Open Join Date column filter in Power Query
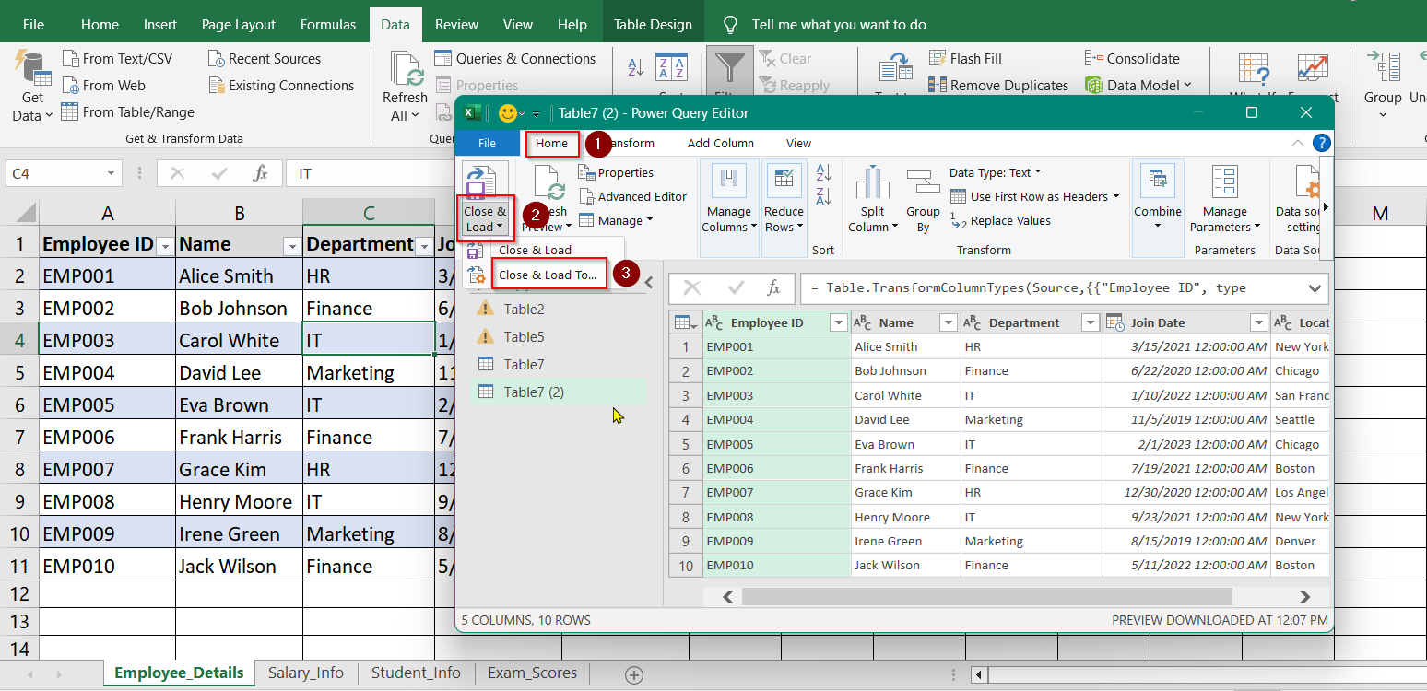This screenshot has height=691, width=1427. pos(1258,322)
